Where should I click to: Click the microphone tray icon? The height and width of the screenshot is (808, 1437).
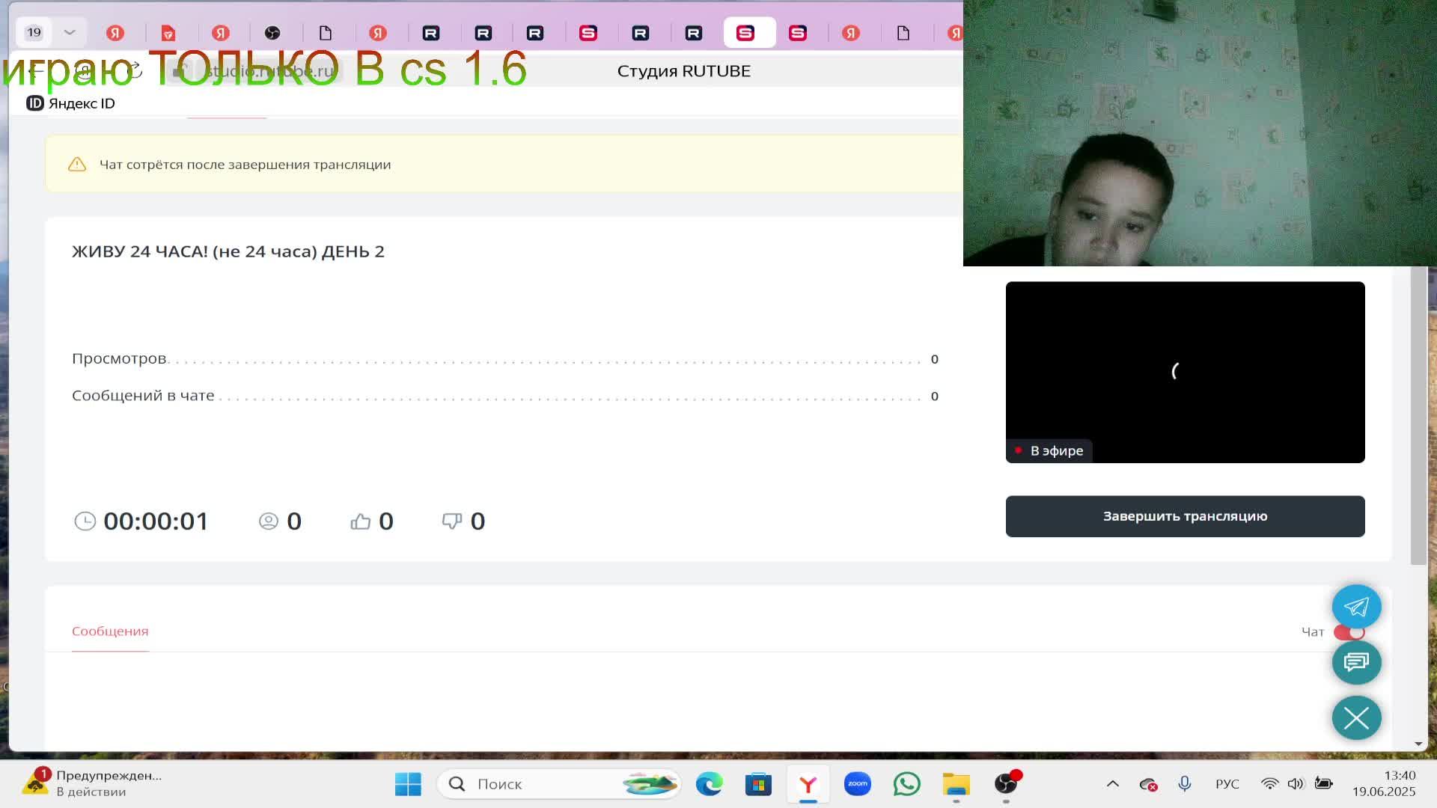pyautogui.click(x=1185, y=784)
